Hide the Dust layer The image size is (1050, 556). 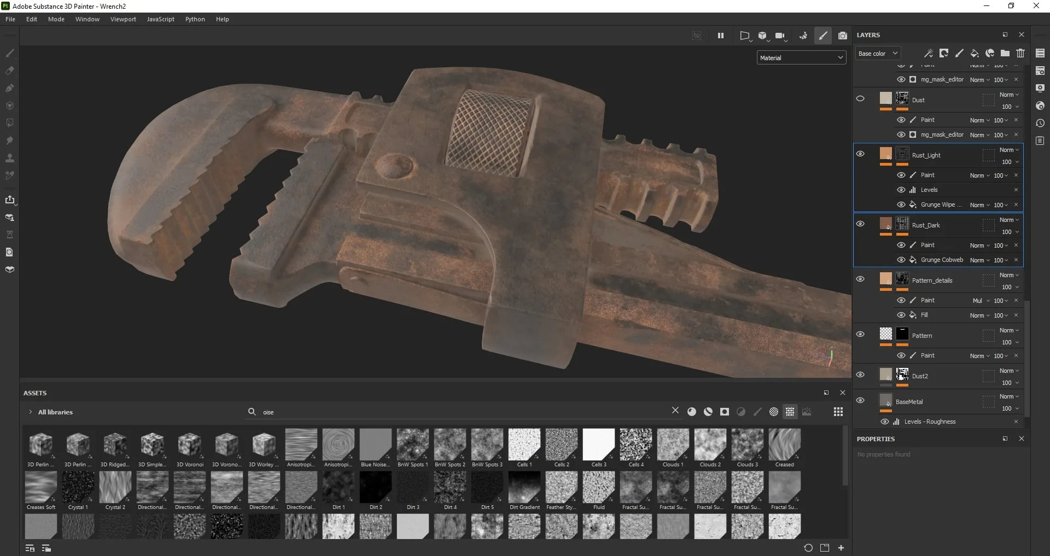[x=860, y=99]
